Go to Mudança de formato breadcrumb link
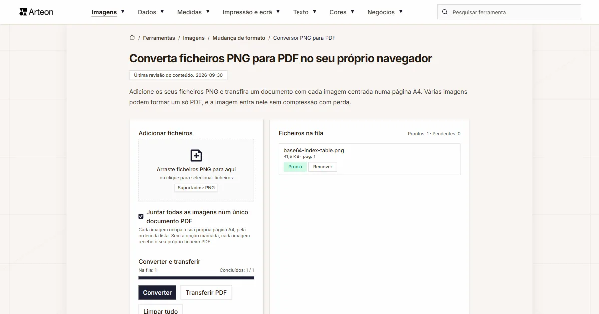 (x=239, y=38)
